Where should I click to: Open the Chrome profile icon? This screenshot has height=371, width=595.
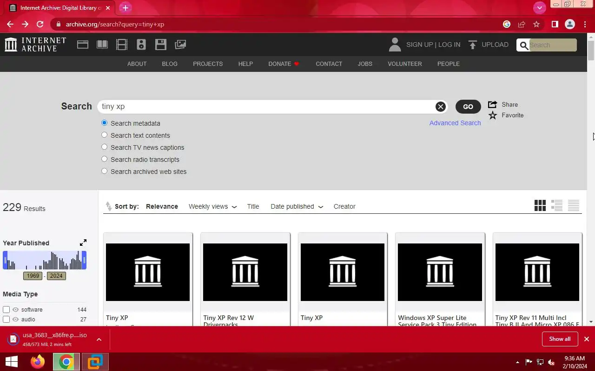point(570,24)
